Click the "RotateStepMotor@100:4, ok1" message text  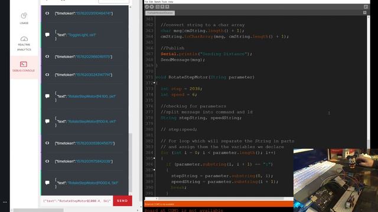(92, 121)
